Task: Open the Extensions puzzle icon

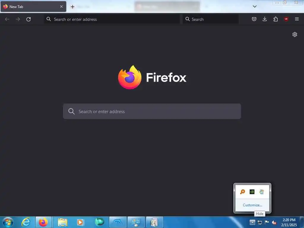Action: [x=275, y=19]
